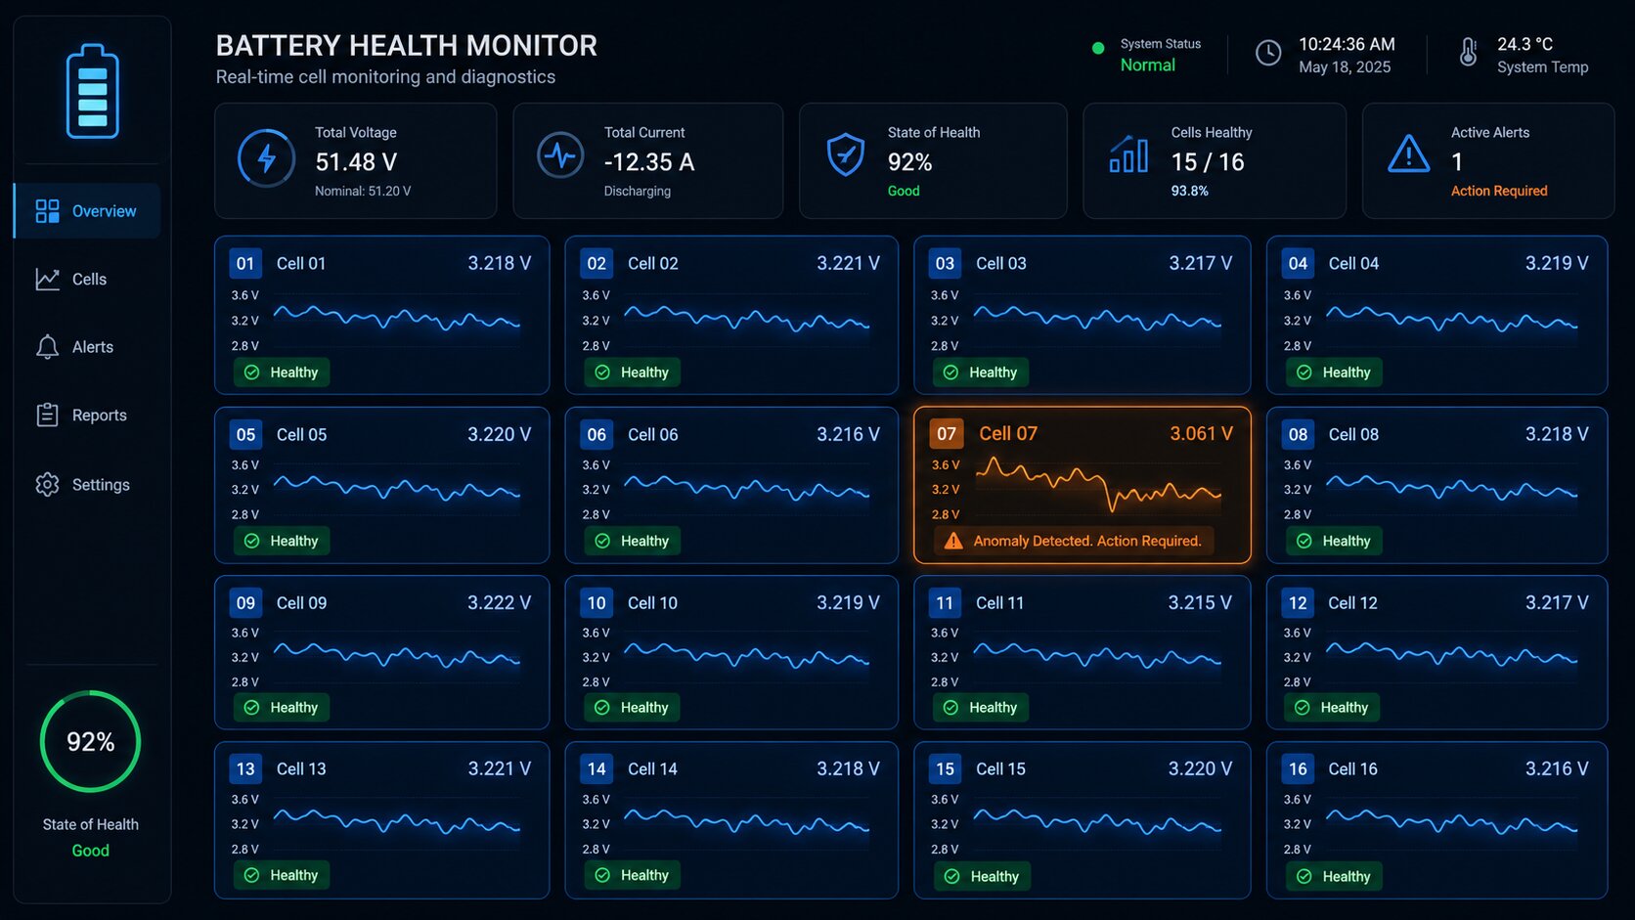Click the 11 number badge on Cell 11

click(945, 603)
